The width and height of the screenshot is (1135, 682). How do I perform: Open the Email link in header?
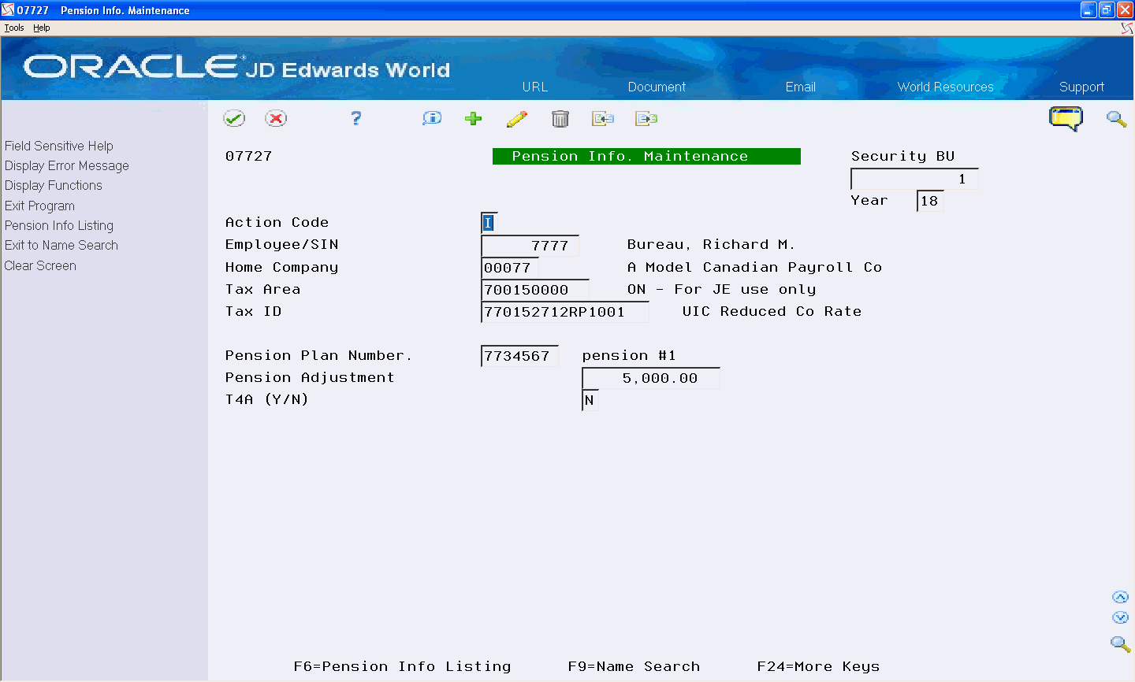click(800, 87)
